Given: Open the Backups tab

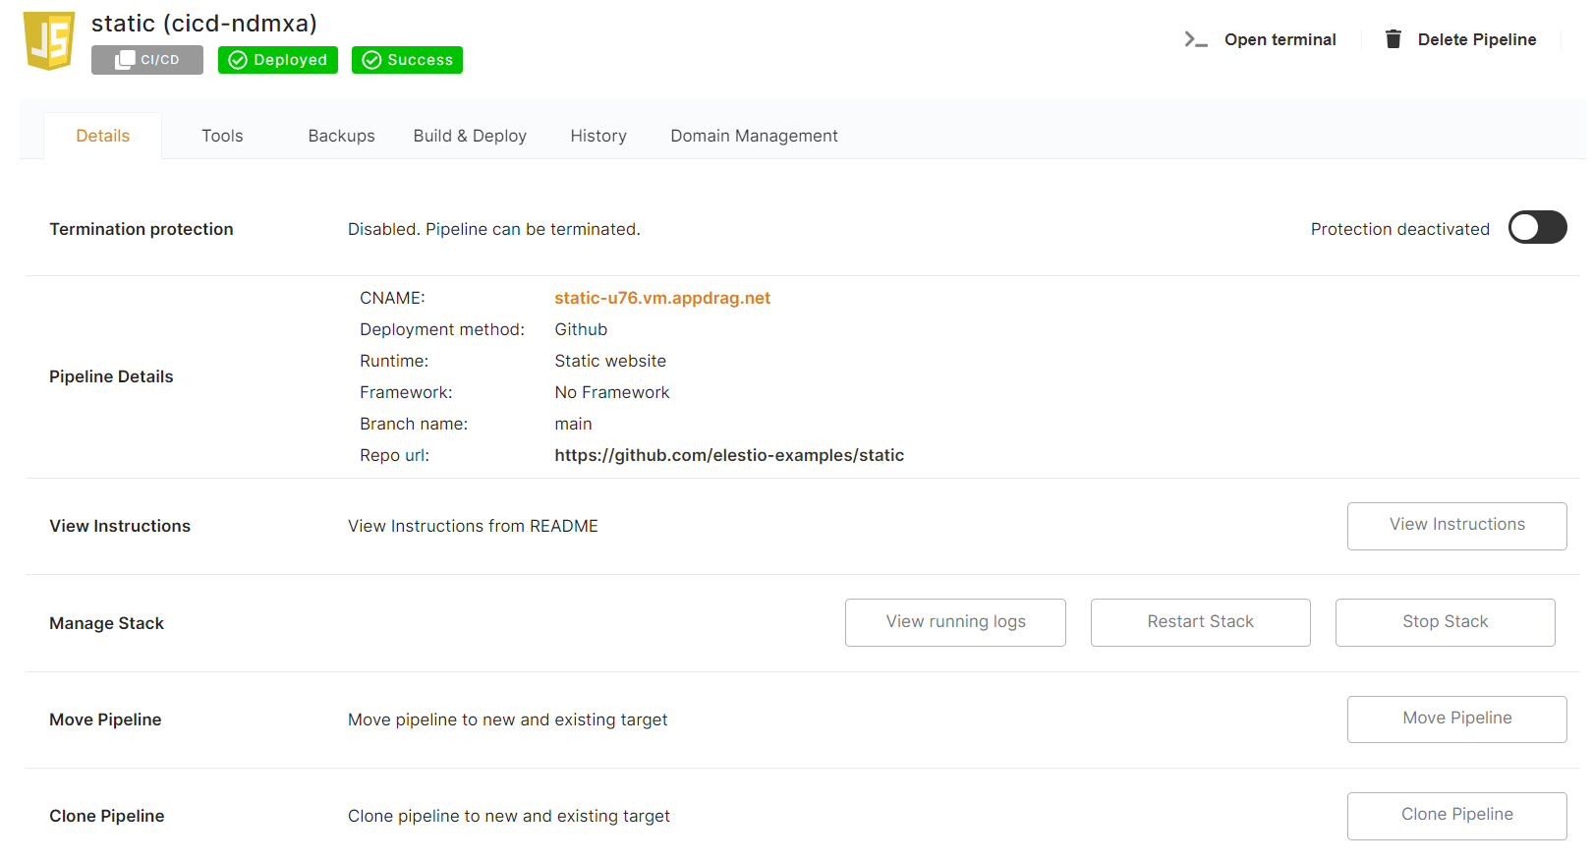Looking at the screenshot, I should pyautogui.click(x=341, y=136).
